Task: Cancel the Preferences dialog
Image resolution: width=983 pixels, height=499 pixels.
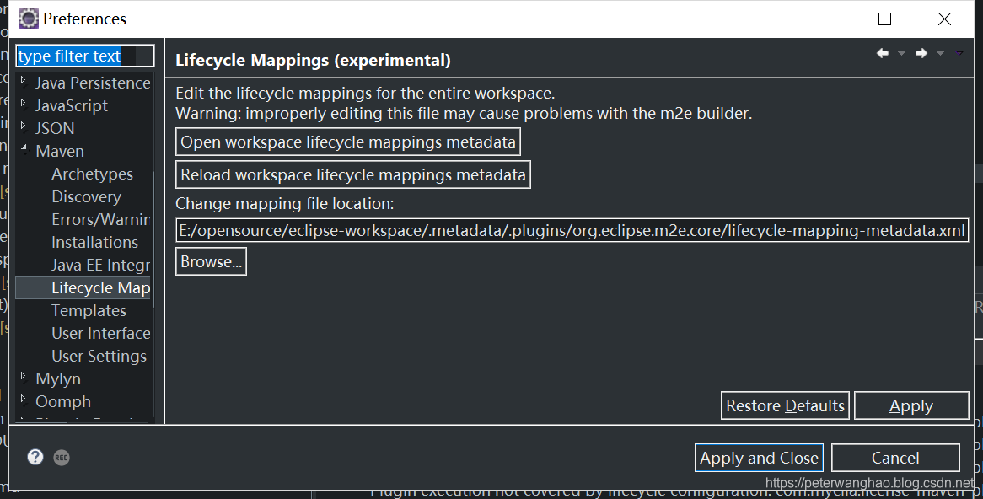Action: [895, 458]
